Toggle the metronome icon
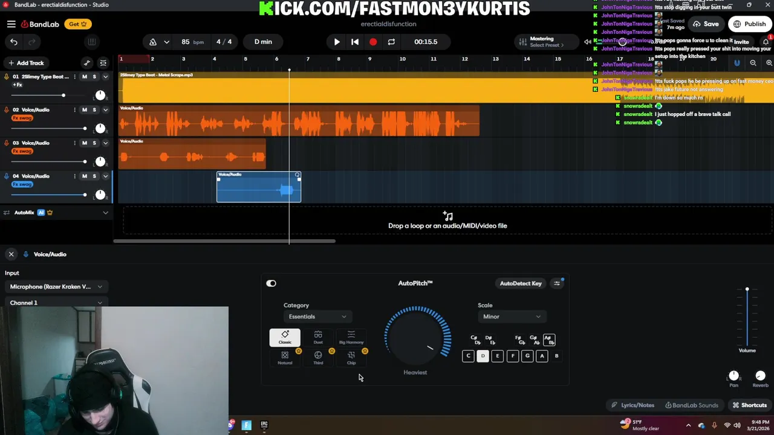 point(153,42)
